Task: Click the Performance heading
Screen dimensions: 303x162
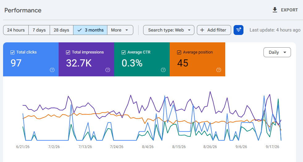Action: coord(23,10)
